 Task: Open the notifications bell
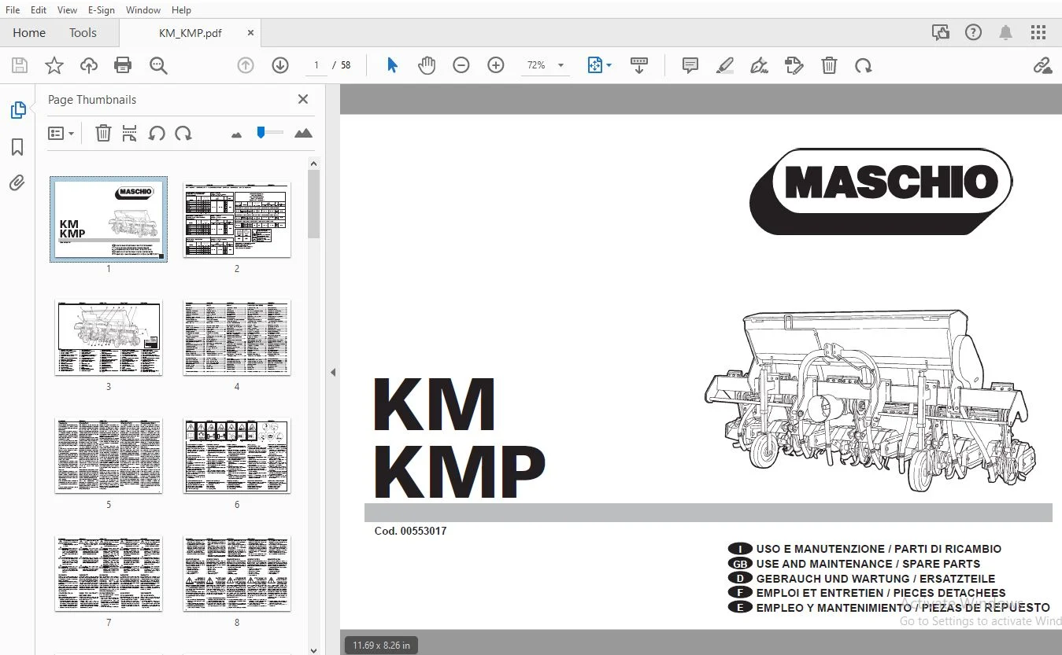1006,33
